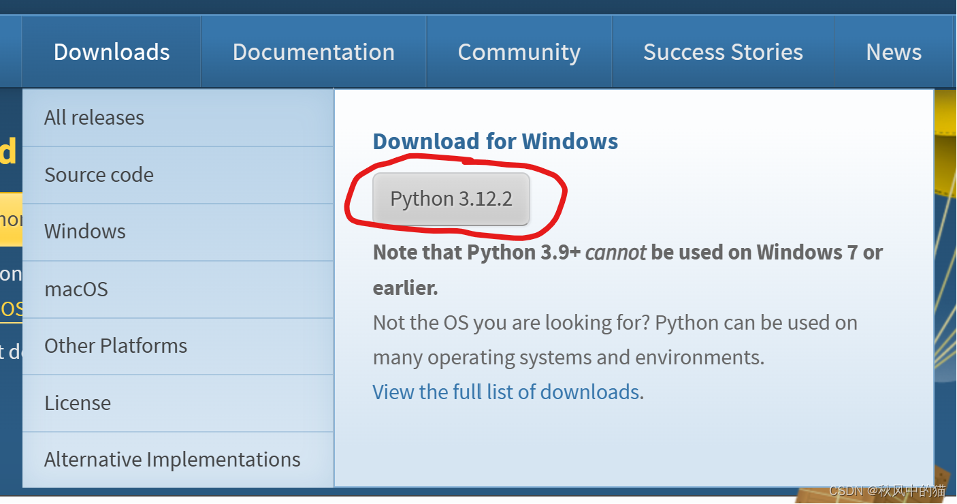Open the News navigation menu
Screen dimensions: 957x504
894,52
